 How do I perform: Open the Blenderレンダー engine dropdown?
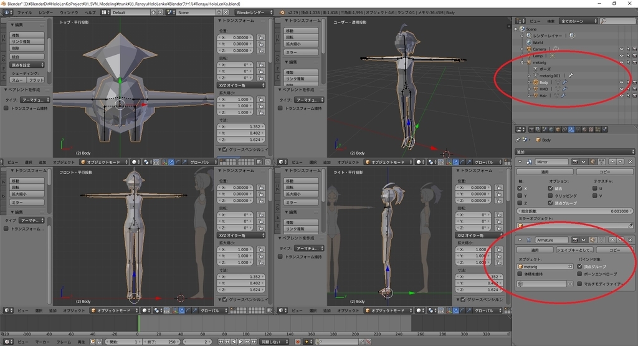coord(253,12)
